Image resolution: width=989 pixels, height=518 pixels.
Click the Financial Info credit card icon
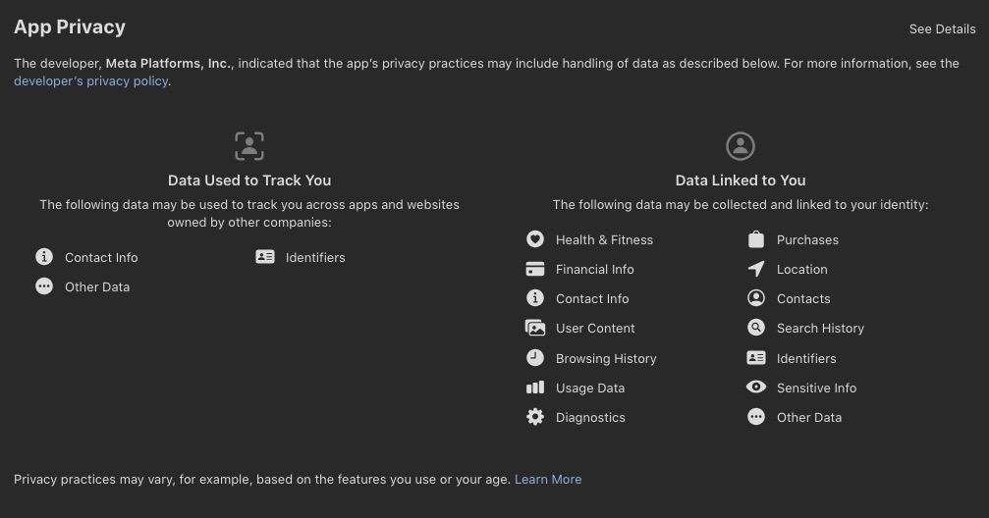[x=535, y=269]
